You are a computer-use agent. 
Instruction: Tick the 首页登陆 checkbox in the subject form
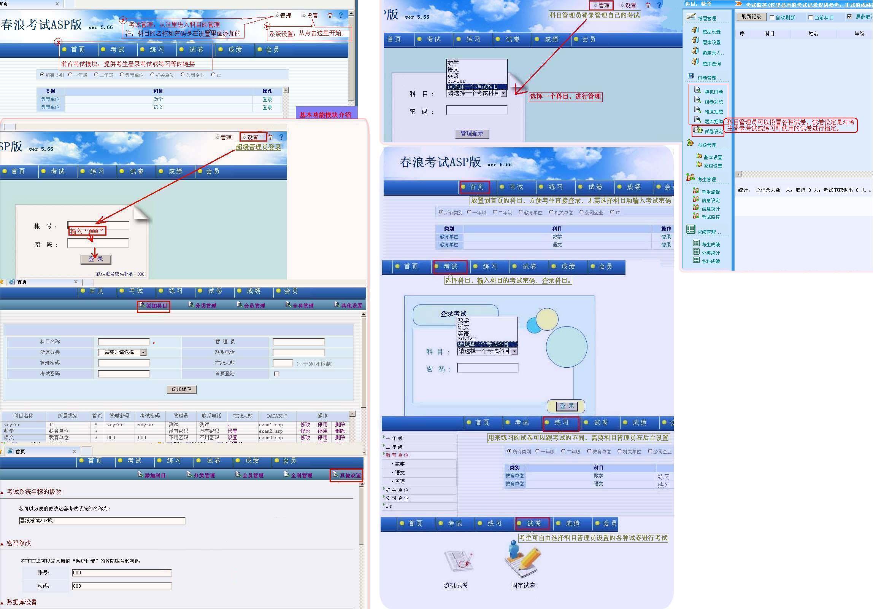pos(276,374)
